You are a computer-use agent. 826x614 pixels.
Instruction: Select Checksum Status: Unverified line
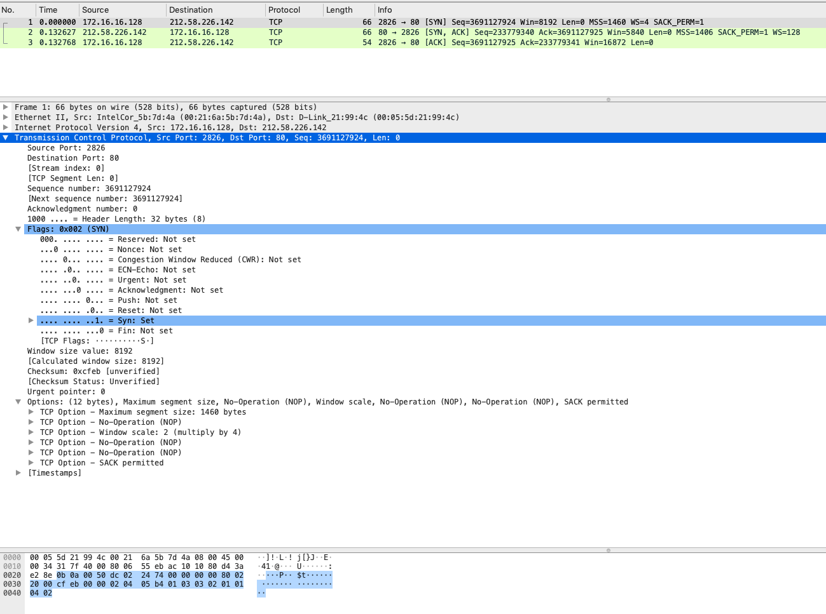pos(93,382)
